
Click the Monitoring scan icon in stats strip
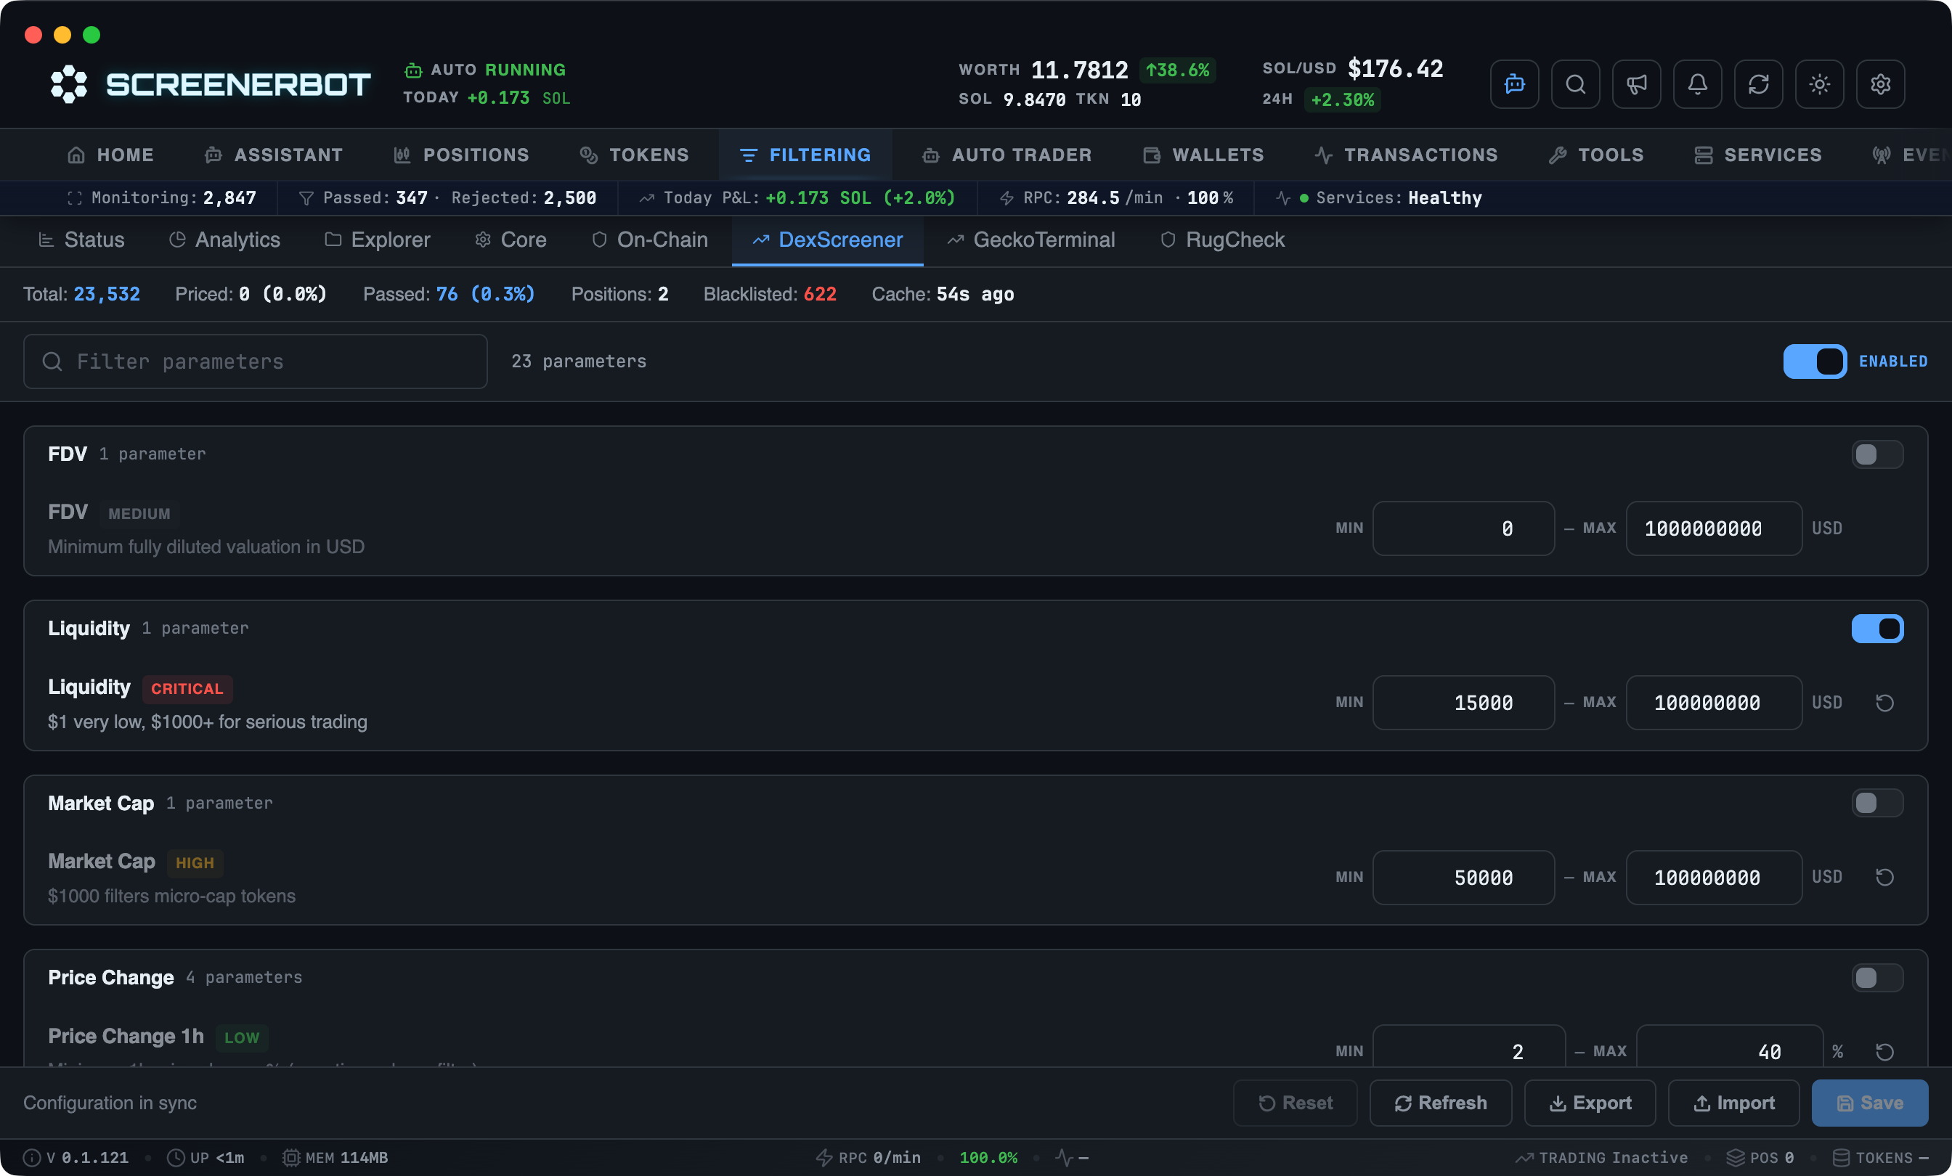pyautogui.click(x=75, y=198)
